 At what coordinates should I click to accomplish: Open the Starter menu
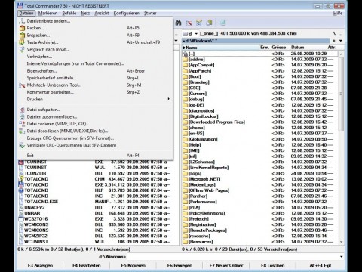tap(150, 13)
